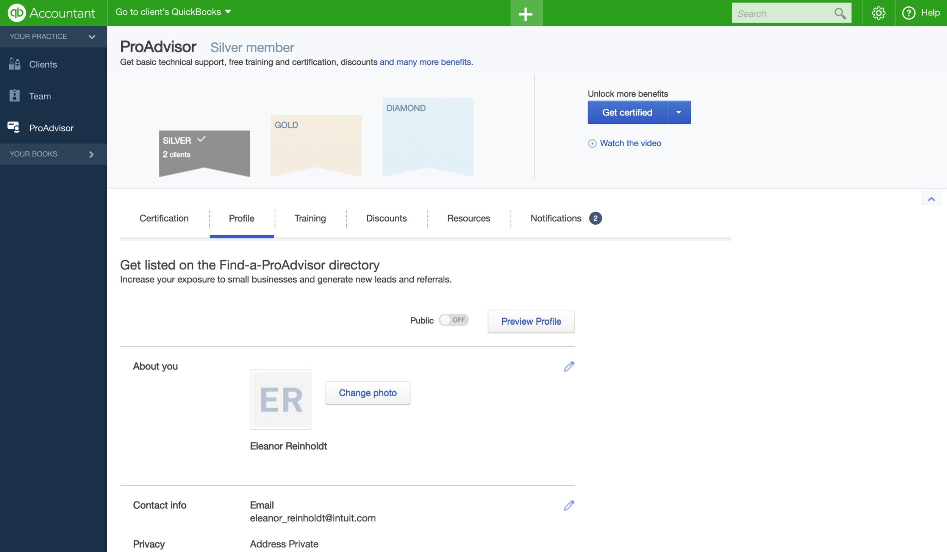Screen dimensions: 947x552
Task: Expand Go to client's QuickBooks dropdown
Action: (173, 12)
